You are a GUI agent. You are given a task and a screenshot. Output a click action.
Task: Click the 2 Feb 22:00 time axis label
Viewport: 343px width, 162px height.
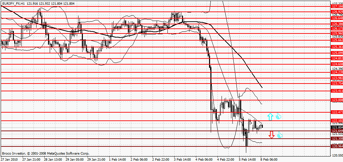(161, 160)
